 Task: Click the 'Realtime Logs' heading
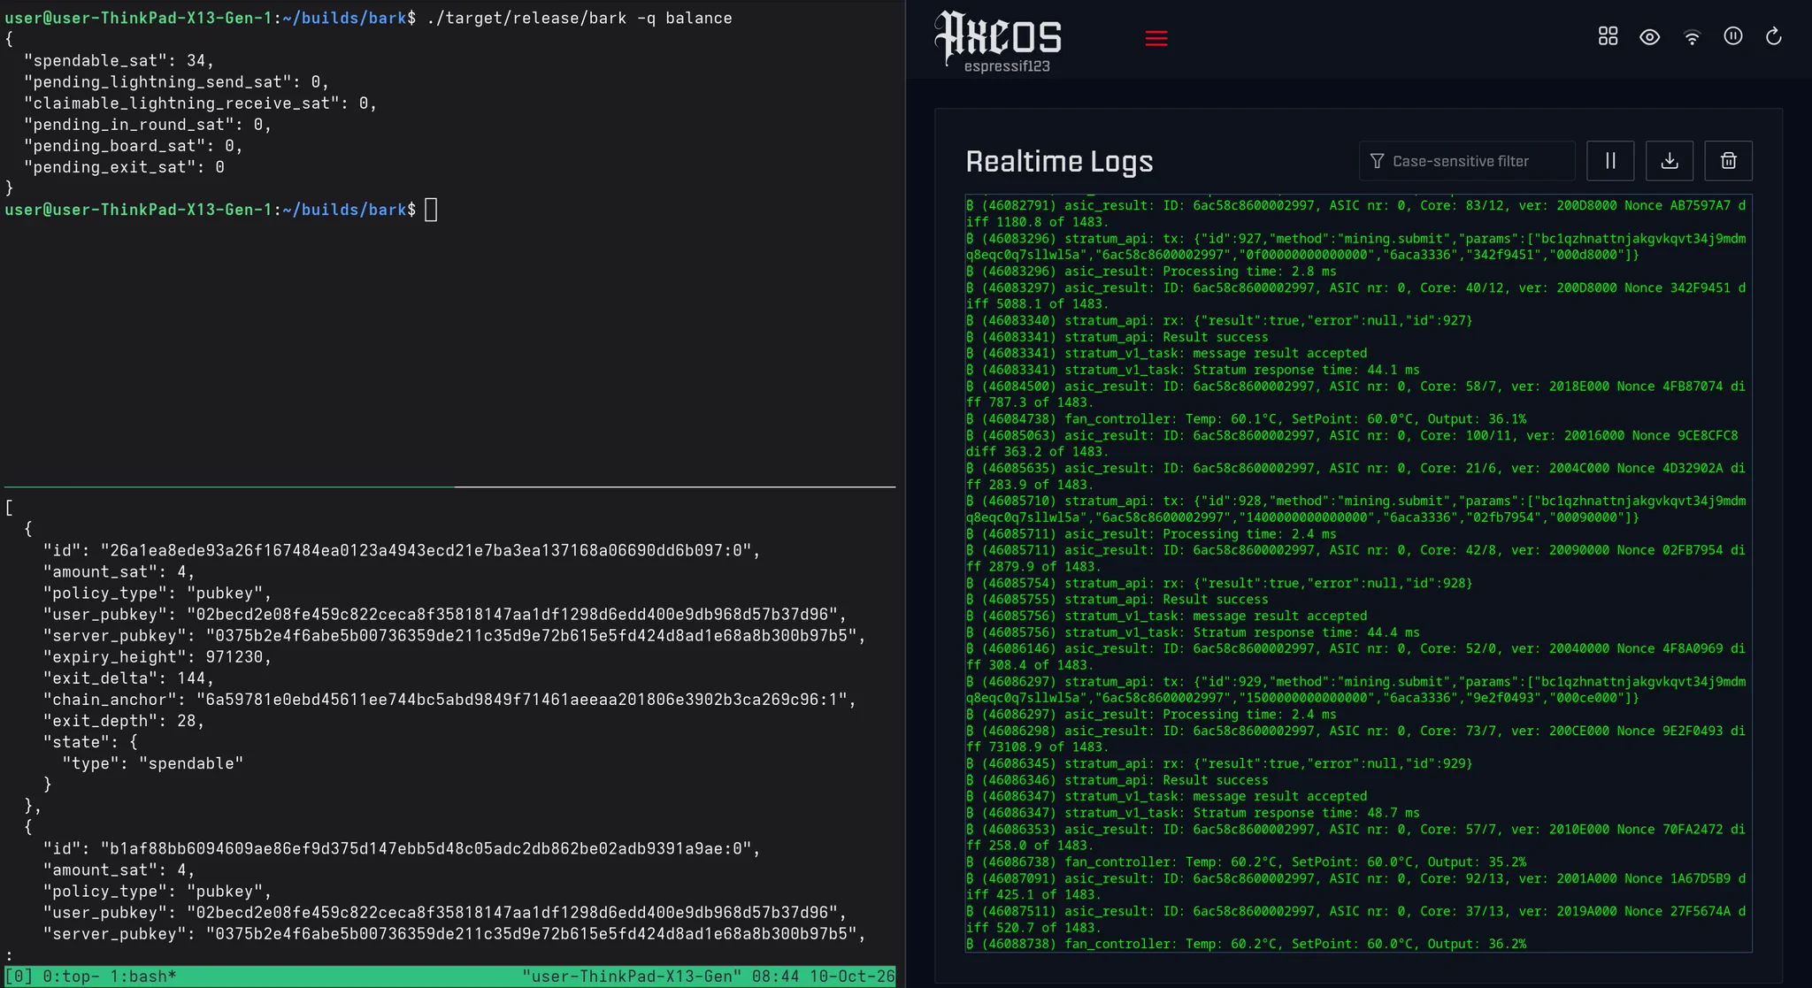click(1059, 161)
